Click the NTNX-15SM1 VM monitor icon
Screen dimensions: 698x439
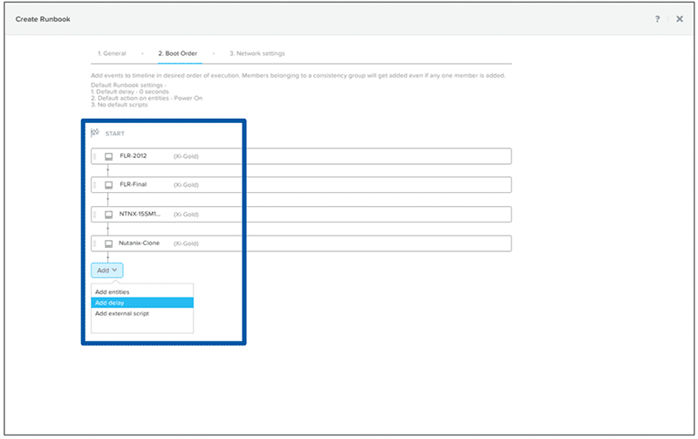point(108,214)
